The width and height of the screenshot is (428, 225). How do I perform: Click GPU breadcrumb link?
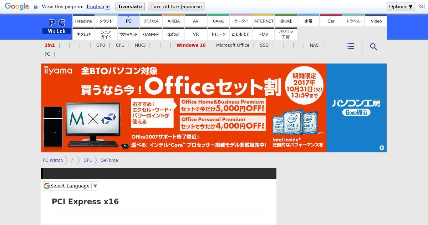88,160
